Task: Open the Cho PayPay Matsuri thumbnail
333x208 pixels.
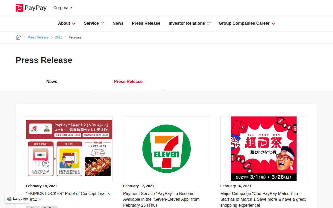Action: (x=264, y=149)
